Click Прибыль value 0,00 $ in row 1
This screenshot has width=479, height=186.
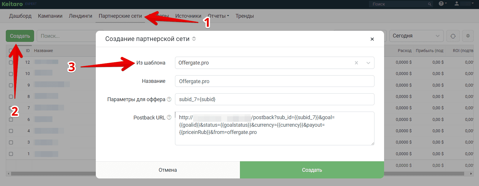(x=438, y=154)
